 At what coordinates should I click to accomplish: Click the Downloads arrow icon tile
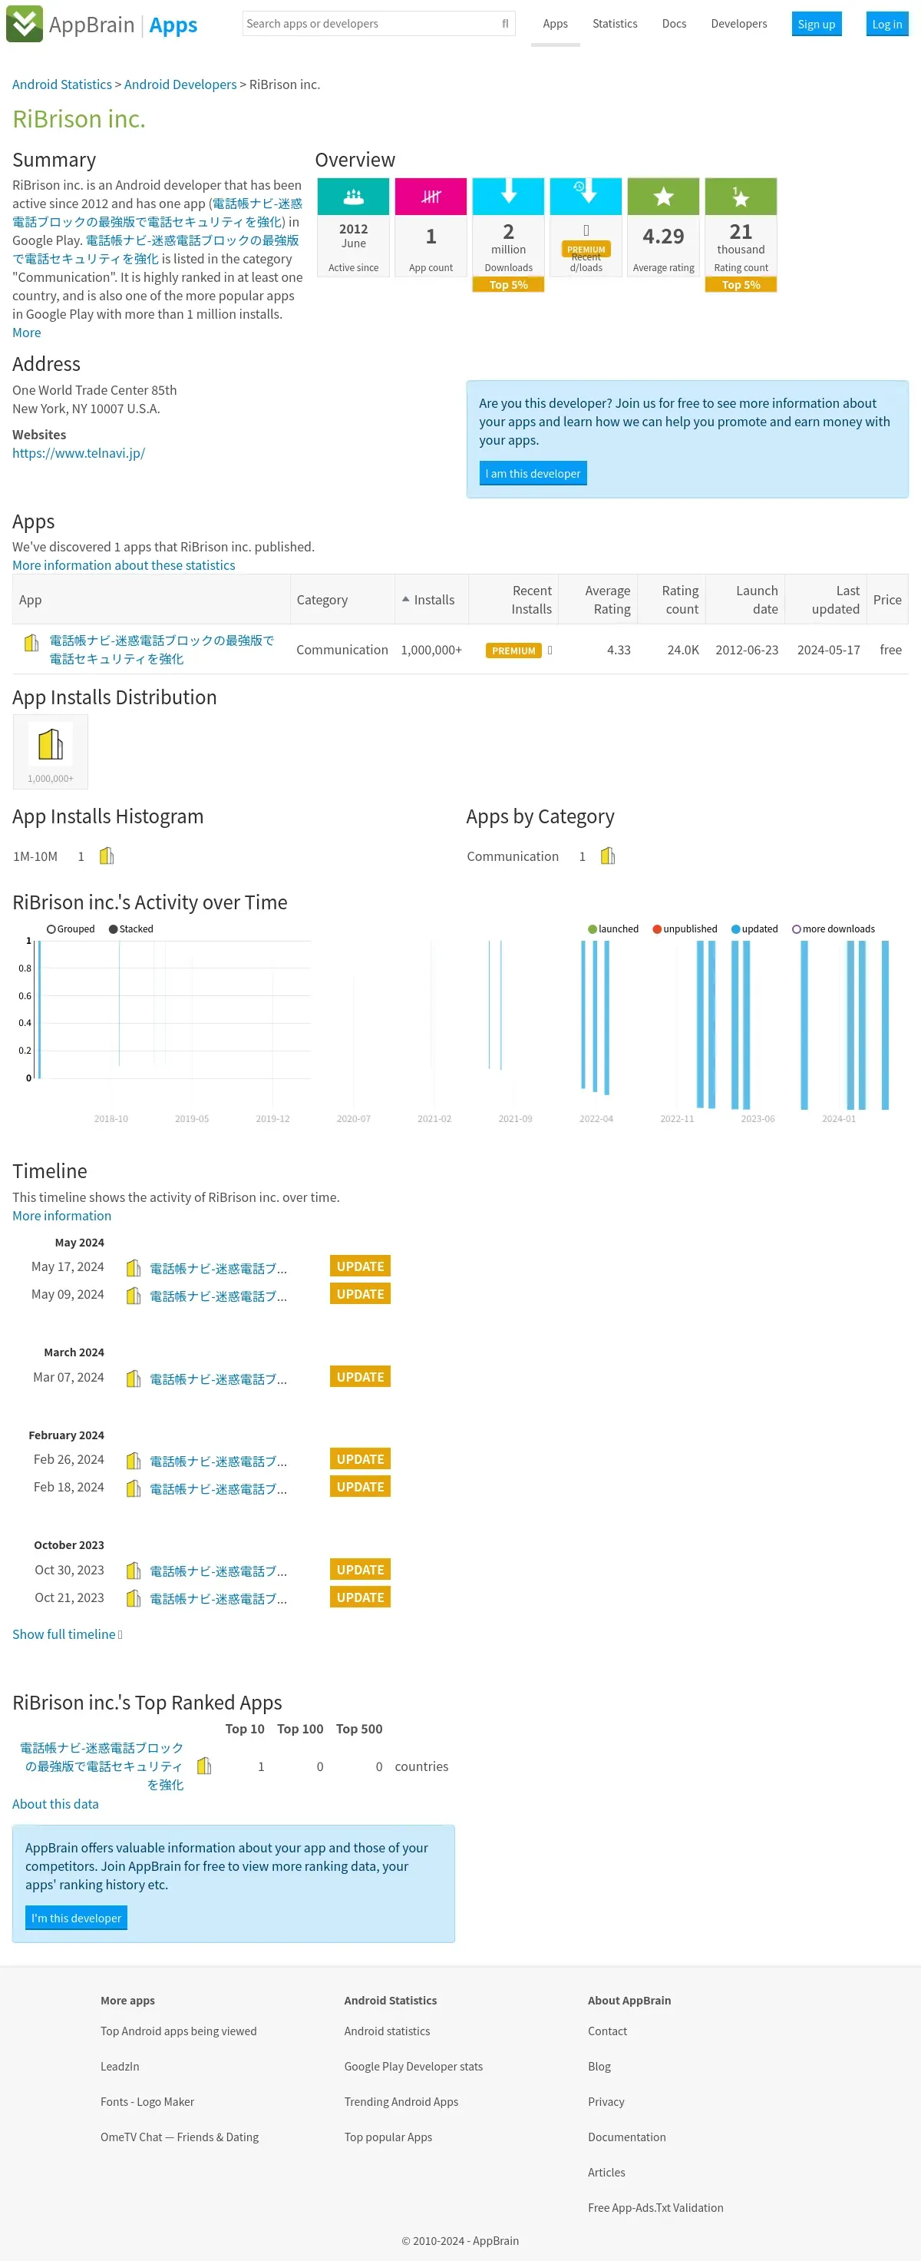[508, 197]
